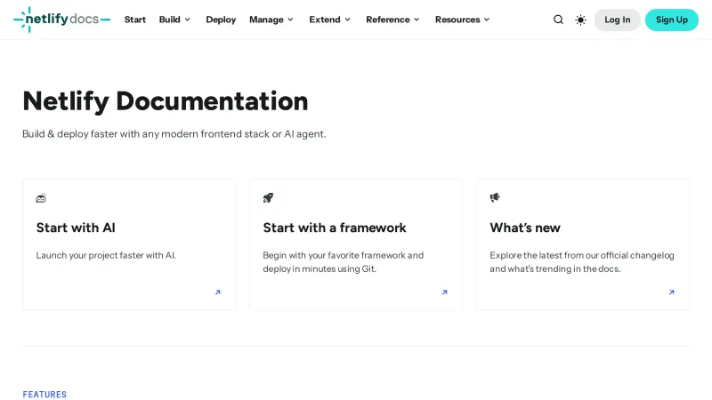Toggle the light/dark theme sun icon
This screenshot has width=712, height=400.
click(580, 20)
